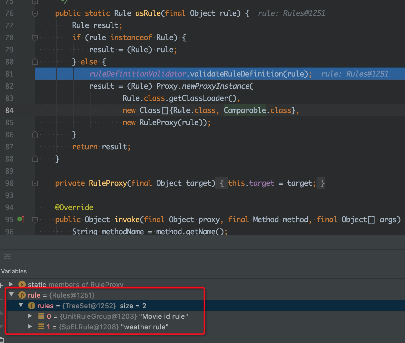Expand the folded RuleProxy constructor on line 90
The width and height of the screenshot is (405, 343).
[x=35, y=183]
